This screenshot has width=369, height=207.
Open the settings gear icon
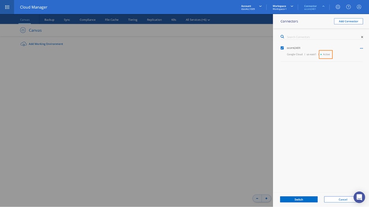pos(338,7)
